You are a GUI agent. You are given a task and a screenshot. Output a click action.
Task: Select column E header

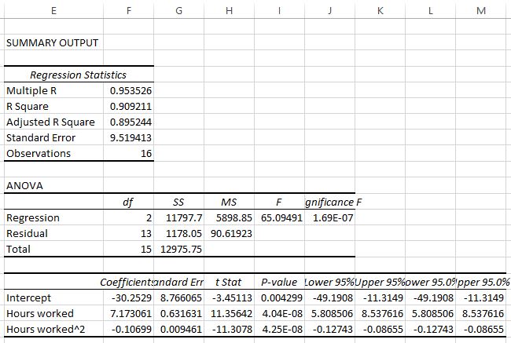[53, 10]
